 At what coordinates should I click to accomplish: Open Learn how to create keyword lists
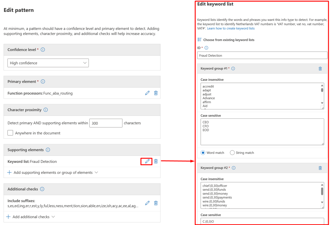point(231,28)
